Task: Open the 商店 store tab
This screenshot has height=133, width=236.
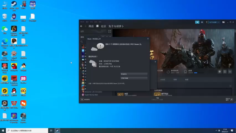Action: (x=91, y=26)
